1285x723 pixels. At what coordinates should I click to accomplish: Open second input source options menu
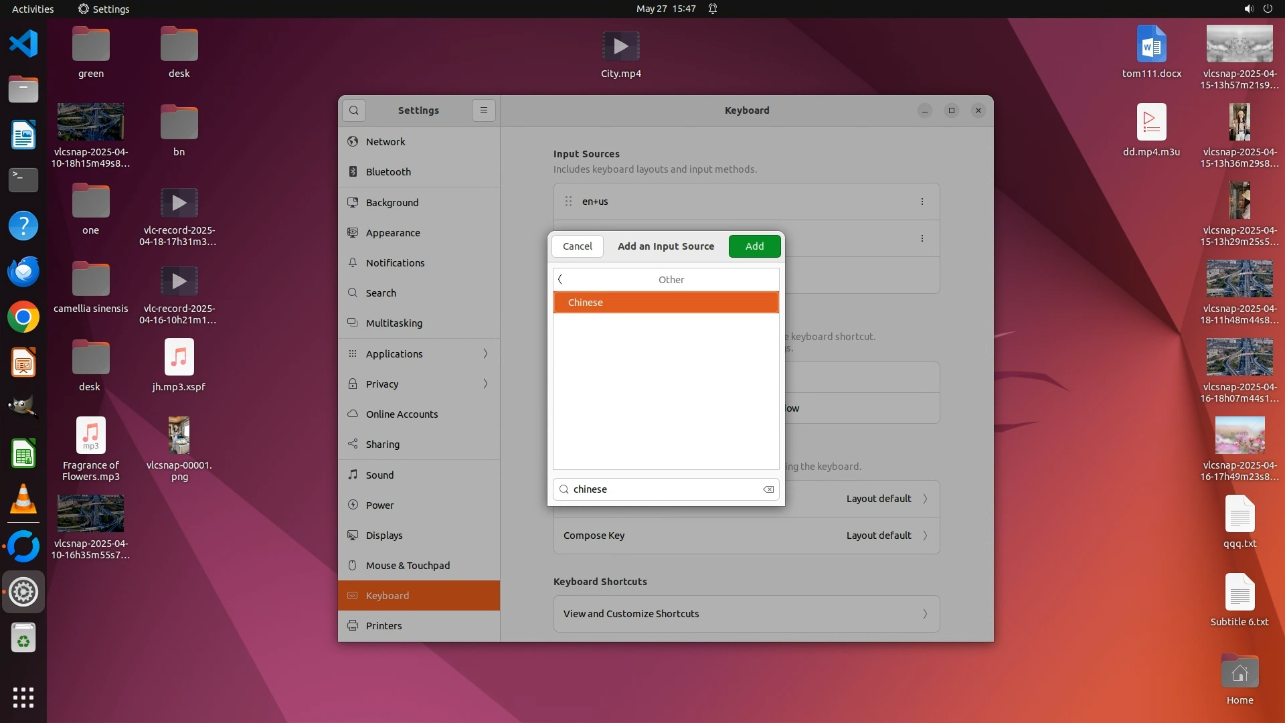point(922,238)
